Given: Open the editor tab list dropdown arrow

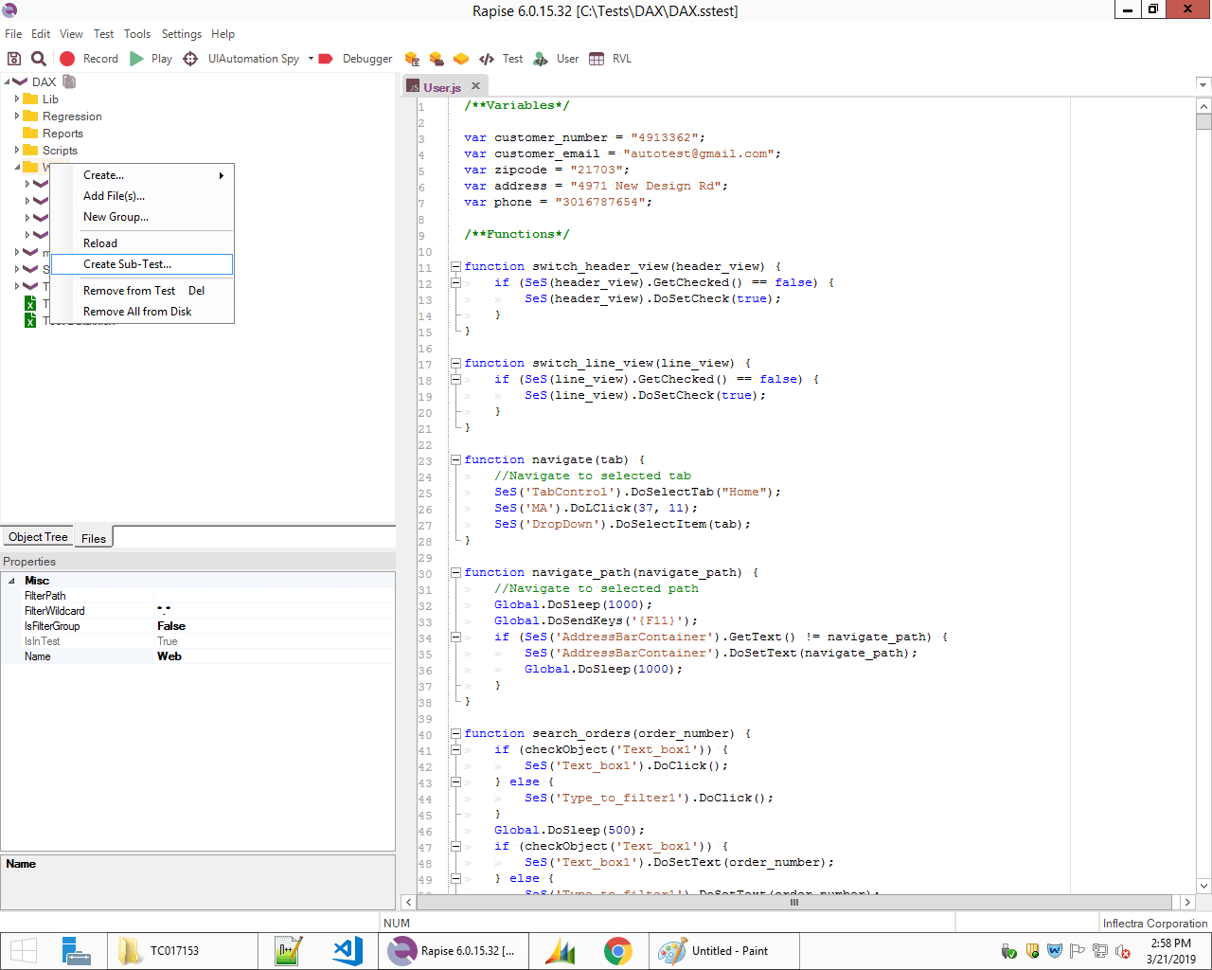Looking at the screenshot, I should tap(1203, 85).
